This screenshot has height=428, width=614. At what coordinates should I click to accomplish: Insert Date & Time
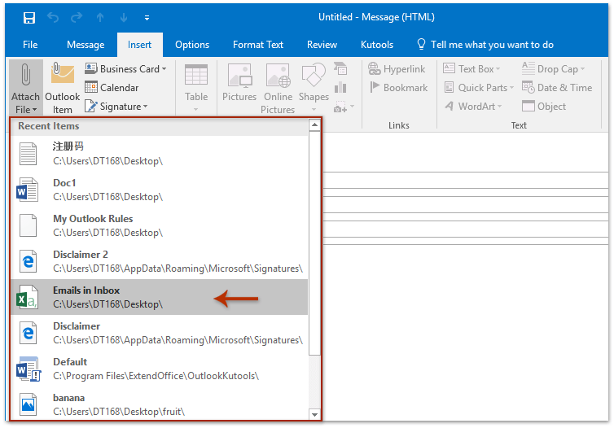(x=556, y=88)
